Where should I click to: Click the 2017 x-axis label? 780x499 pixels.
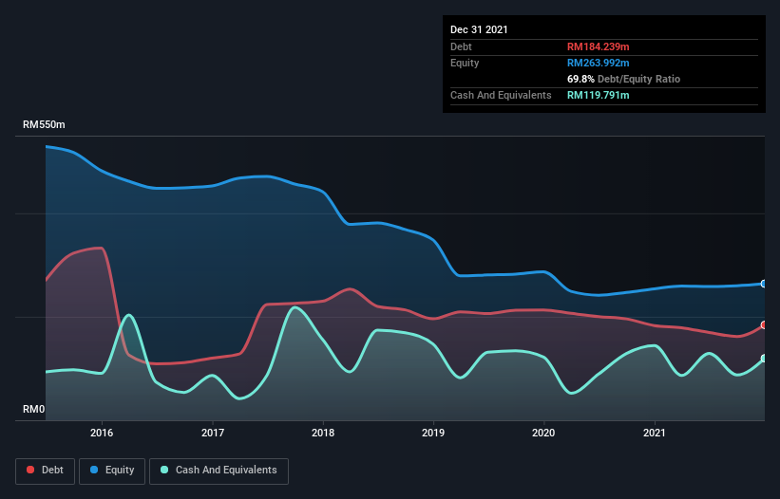tap(213, 433)
